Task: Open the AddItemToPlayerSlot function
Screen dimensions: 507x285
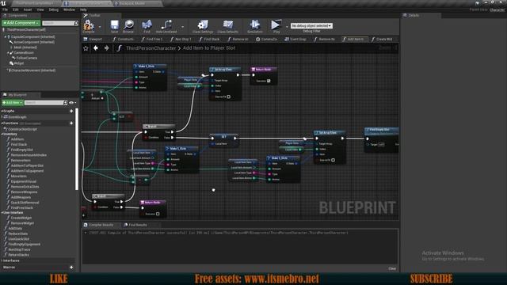Action: [27, 165]
